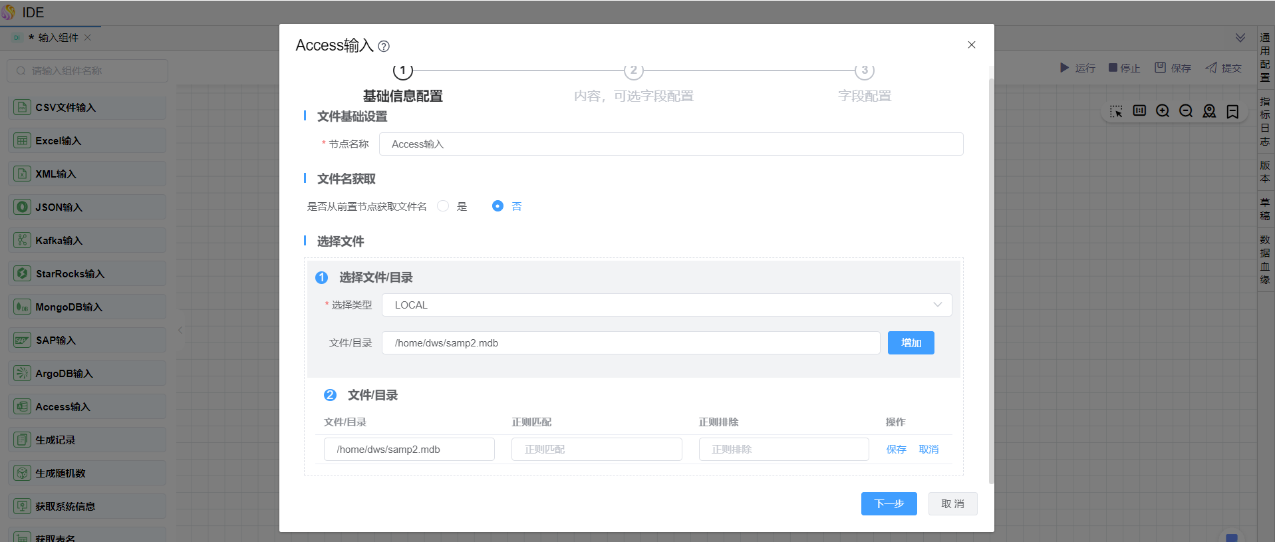This screenshot has height=542, width=1275.
Task: Click the CSV文件输入 component icon
Action: coord(23,107)
